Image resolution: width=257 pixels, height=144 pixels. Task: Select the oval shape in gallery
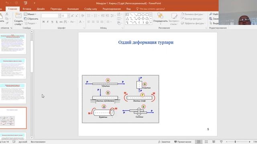pyautogui.click(x=143, y=15)
